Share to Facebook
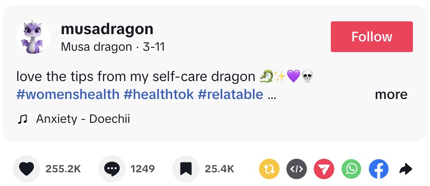The image size is (430, 186). click(x=379, y=169)
